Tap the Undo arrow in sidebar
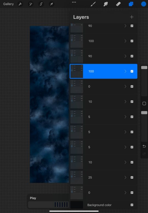 coord(144,146)
